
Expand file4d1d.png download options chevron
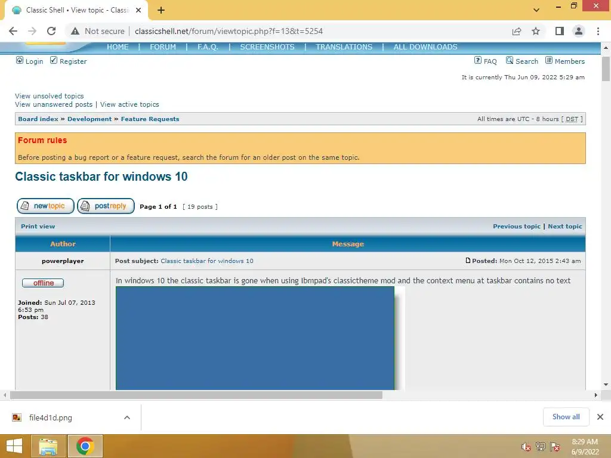point(127,417)
